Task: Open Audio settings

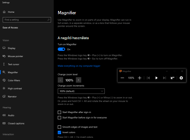Action: (11, 116)
